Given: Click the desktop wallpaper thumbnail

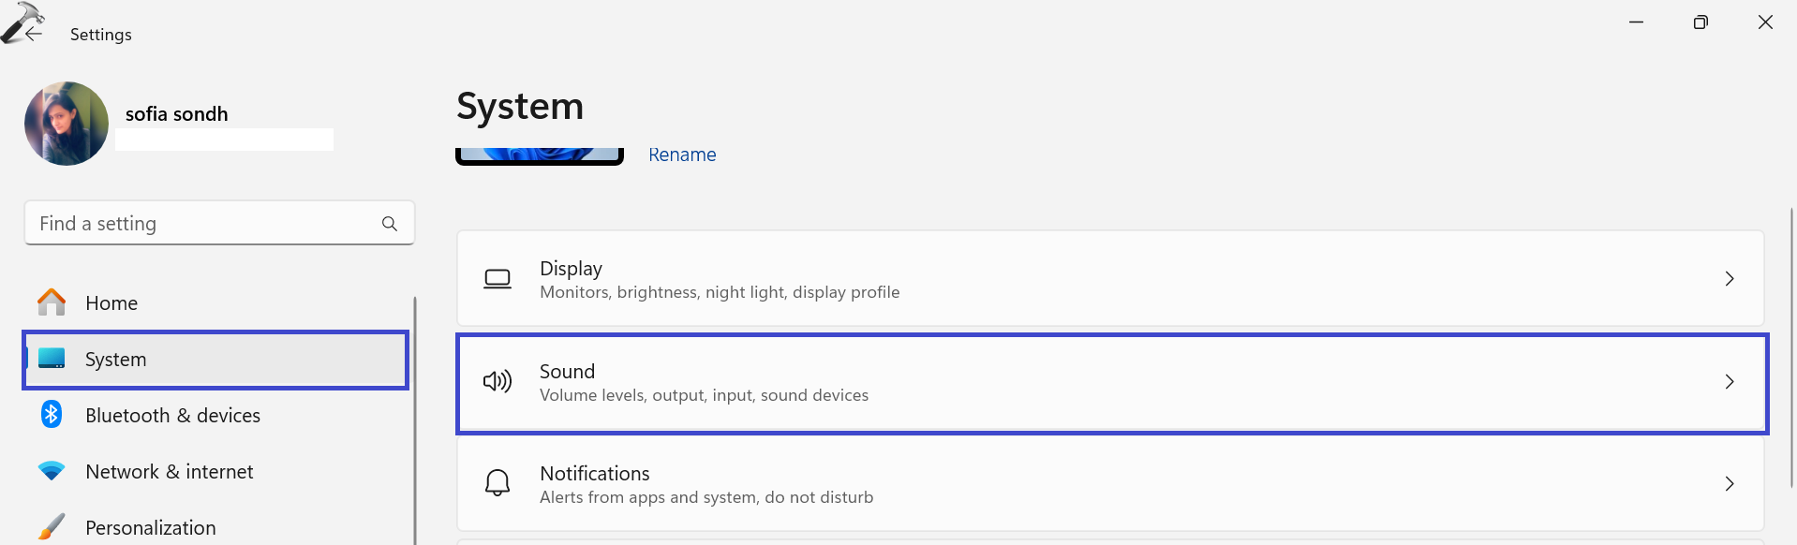Looking at the screenshot, I should coord(539,155).
